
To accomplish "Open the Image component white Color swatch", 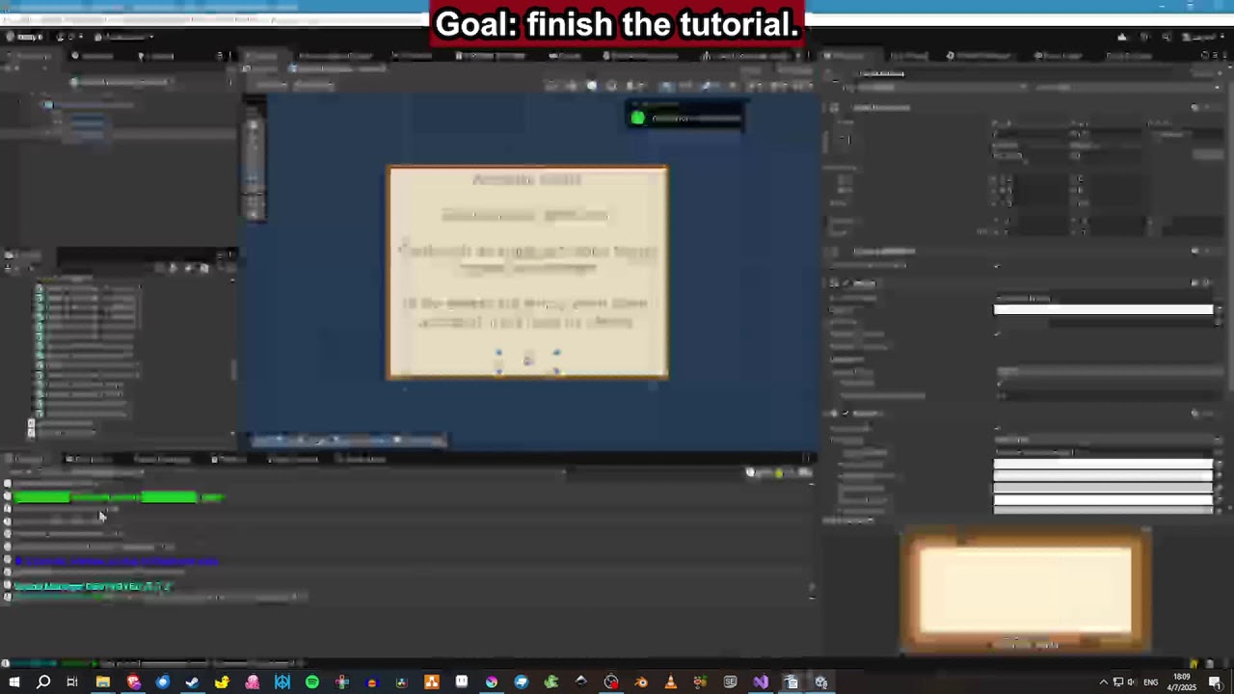I will coord(1103,309).
